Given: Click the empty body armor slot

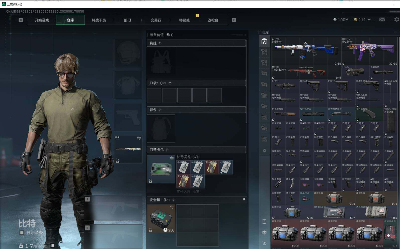Looking at the screenshot, I should [x=128, y=85].
